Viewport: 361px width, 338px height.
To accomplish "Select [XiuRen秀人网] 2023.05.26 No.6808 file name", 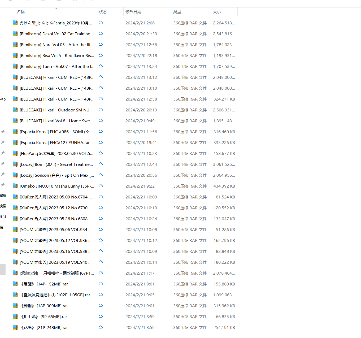I will (56, 219).
